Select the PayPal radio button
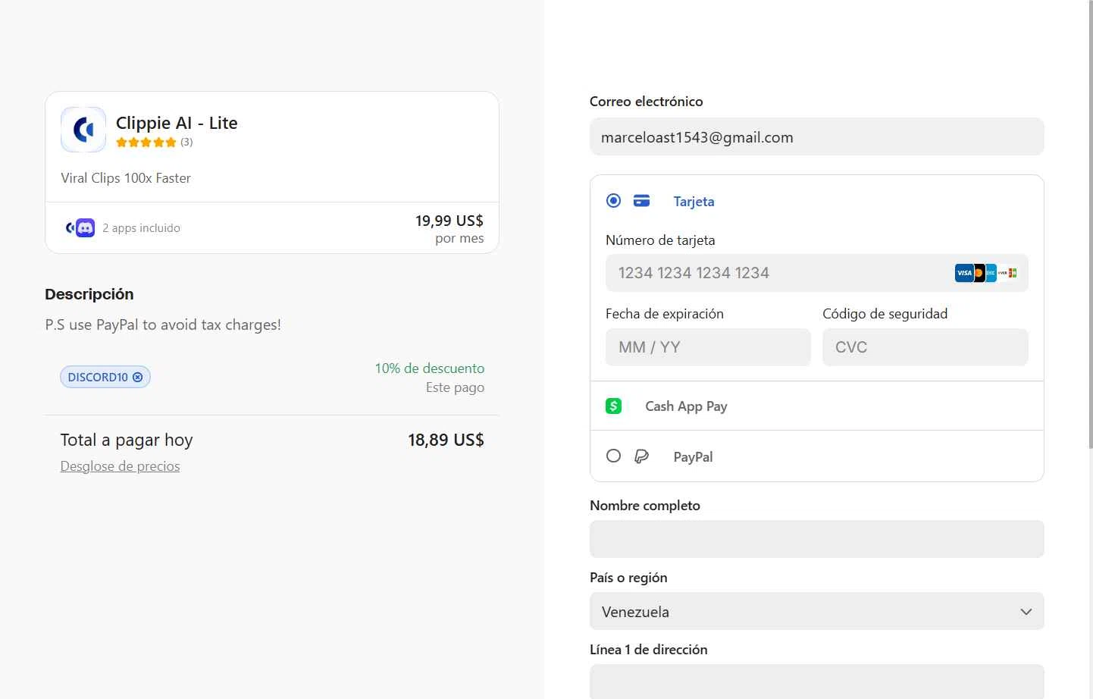 614,456
